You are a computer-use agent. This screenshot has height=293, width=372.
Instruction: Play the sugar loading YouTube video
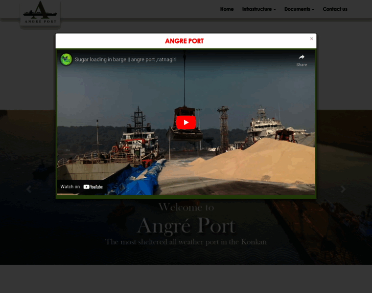pos(186,123)
